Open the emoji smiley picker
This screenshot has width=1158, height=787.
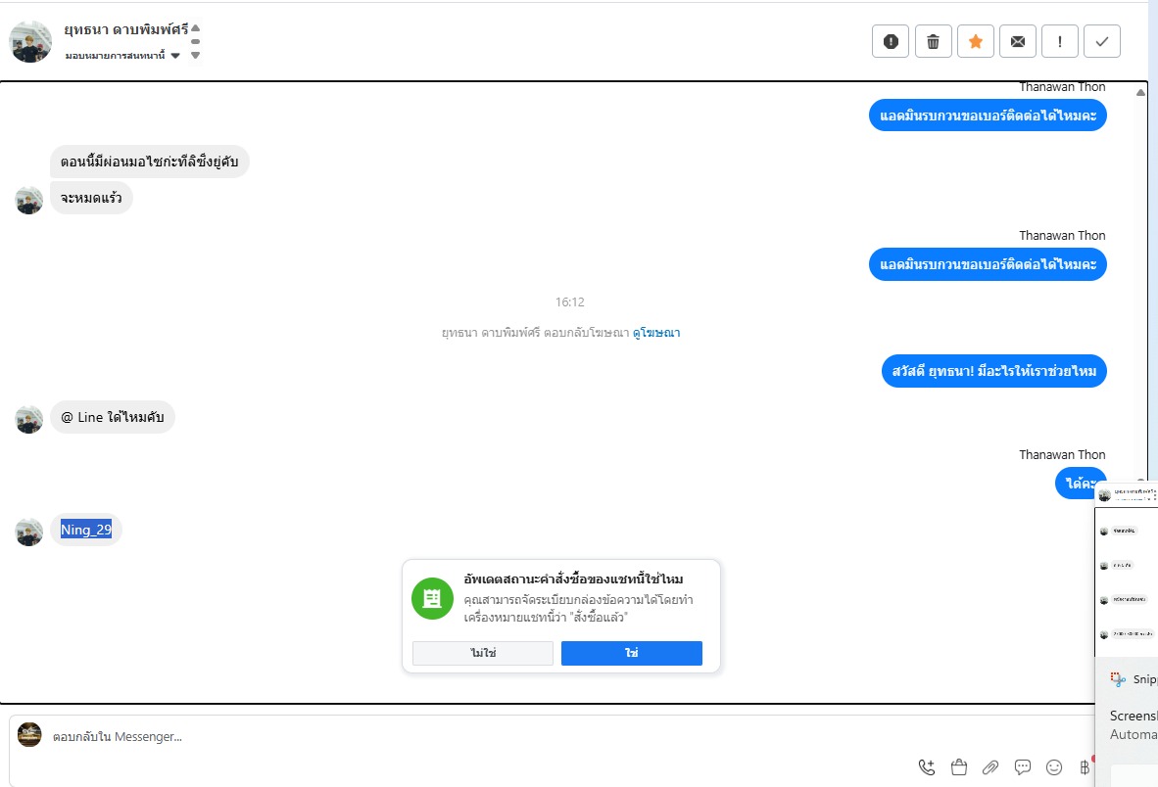pos(1054,767)
